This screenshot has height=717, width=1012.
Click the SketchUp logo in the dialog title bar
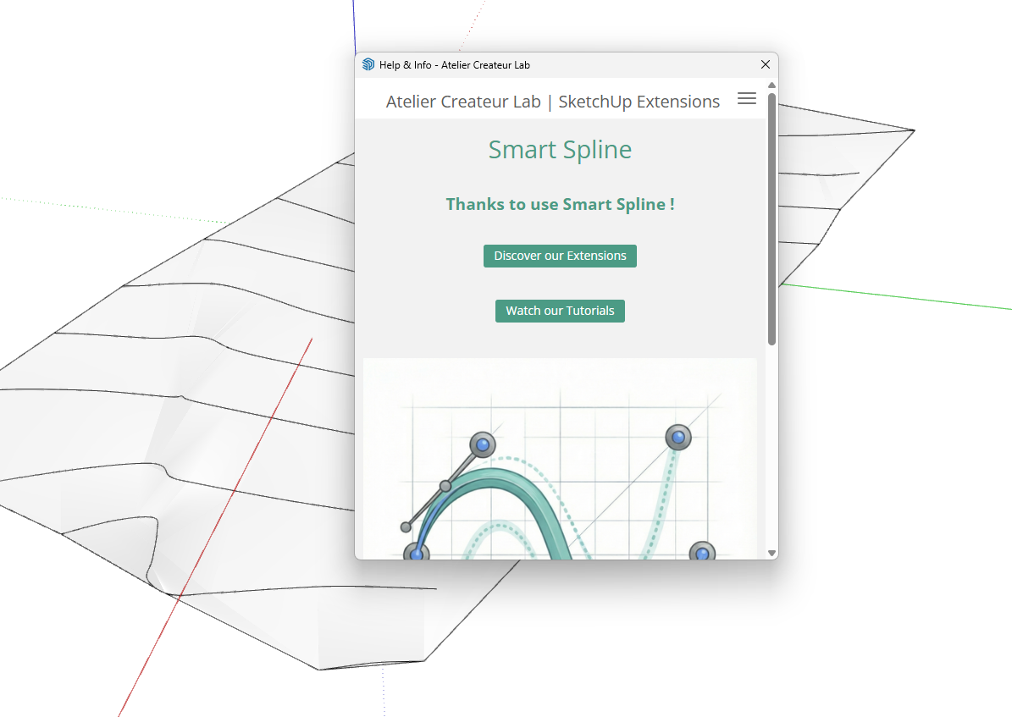click(x=368, y=65)
